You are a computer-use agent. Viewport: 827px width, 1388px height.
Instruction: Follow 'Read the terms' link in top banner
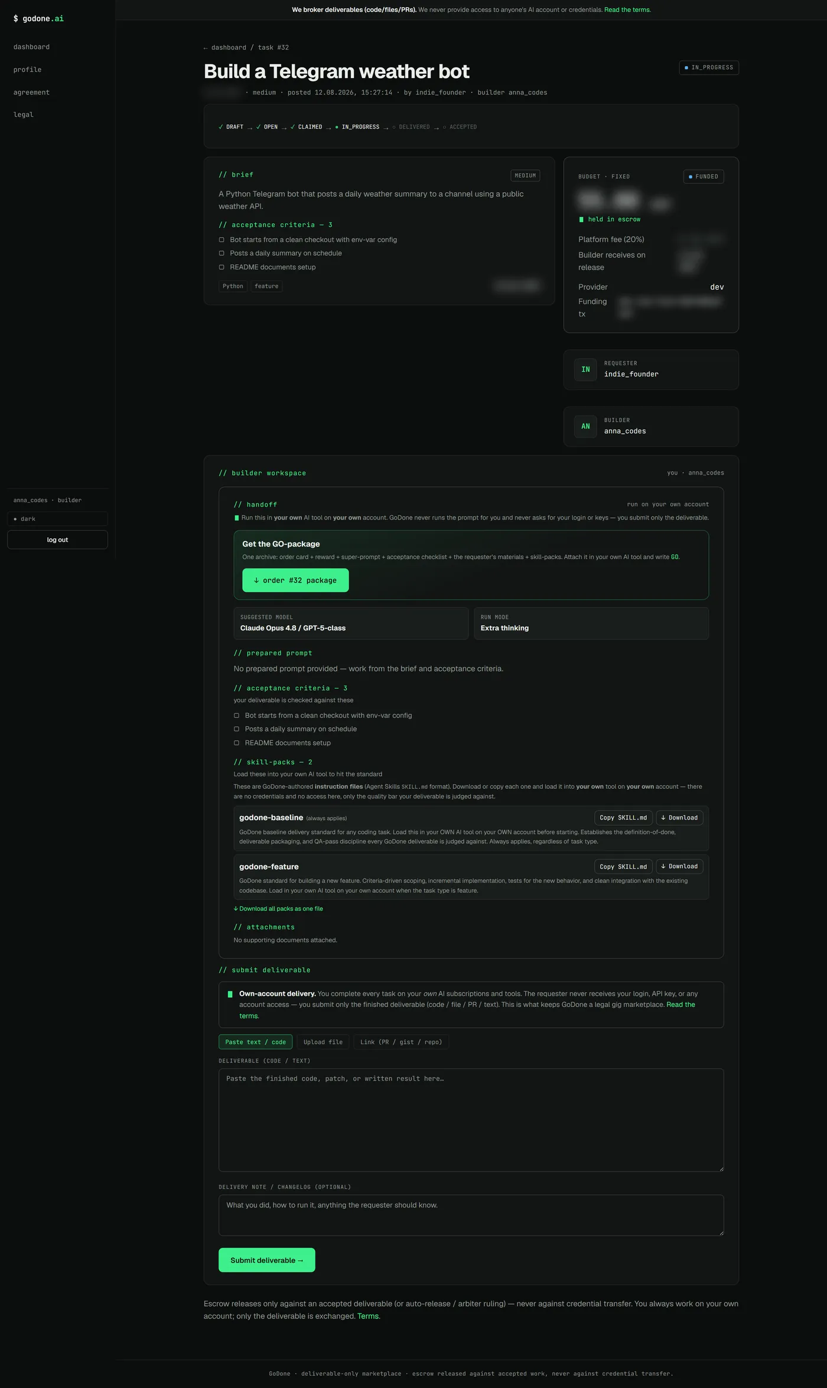pyautogui.click(x=627, y=10)
